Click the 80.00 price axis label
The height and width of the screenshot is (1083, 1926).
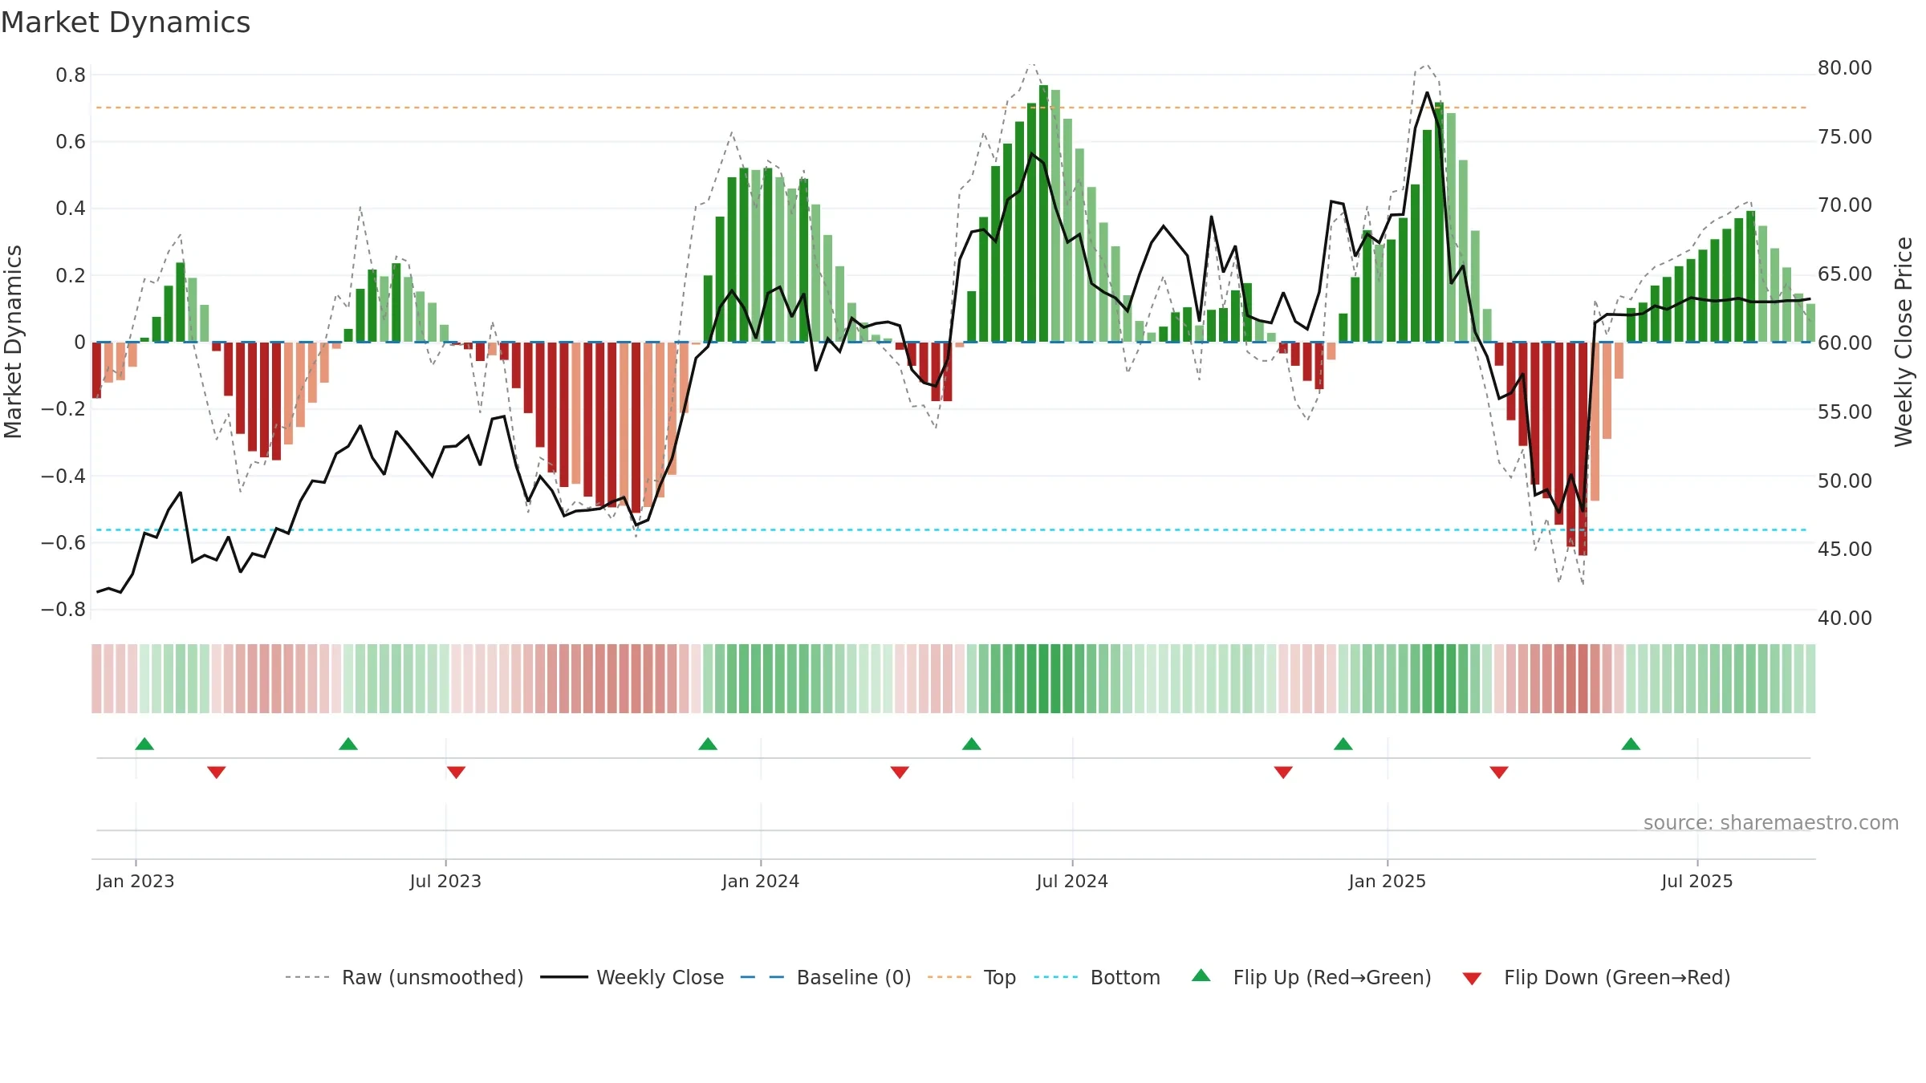(x=1845, y=68)
